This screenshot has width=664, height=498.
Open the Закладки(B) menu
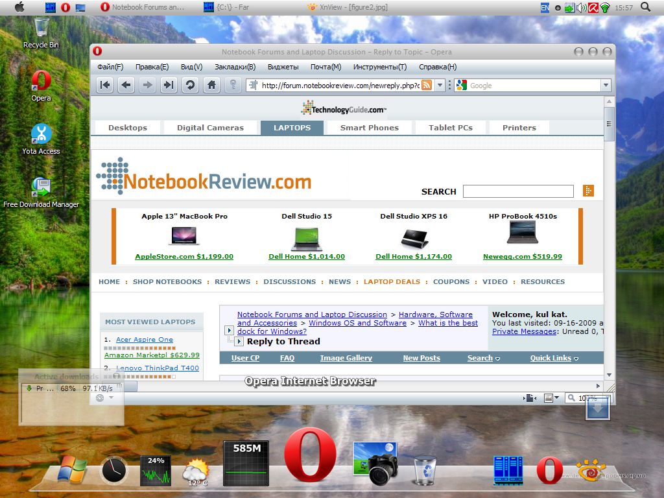pos(235,67)
